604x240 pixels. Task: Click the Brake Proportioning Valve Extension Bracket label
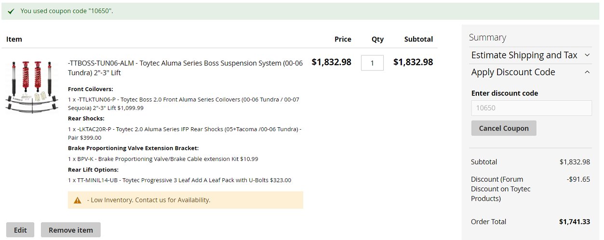pyautogui.click(x=133, y=148)
